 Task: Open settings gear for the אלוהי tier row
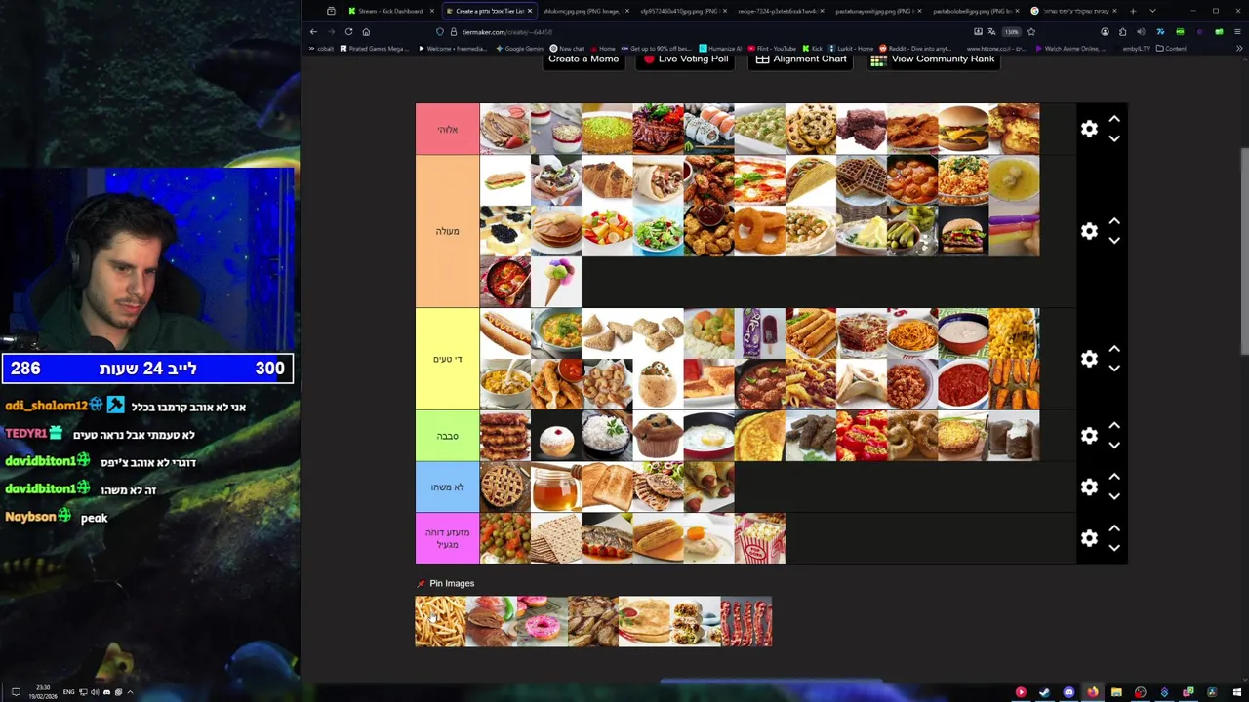1089,129
